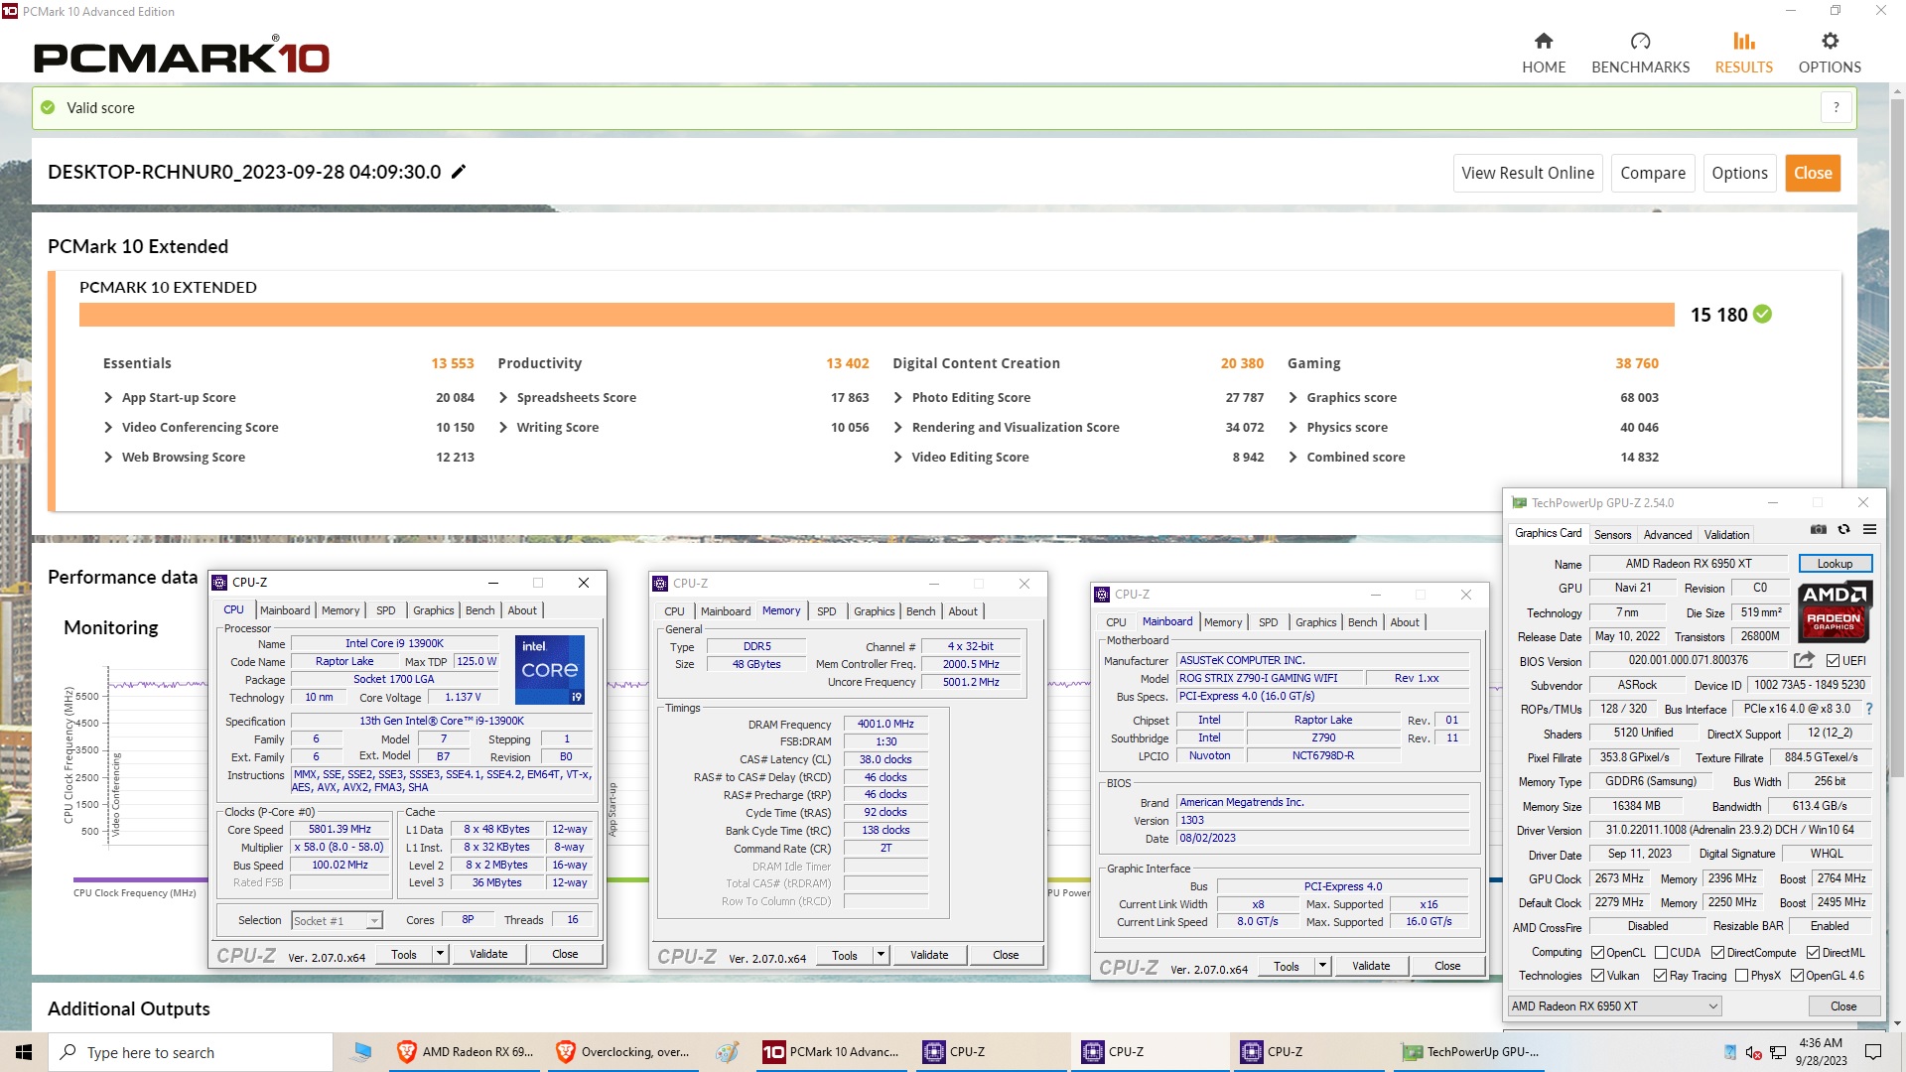This screenshot has height=1072, width=1906.
Task: Select the SPD tab in the CPU-Z Memory window
Action: [827, 611]
